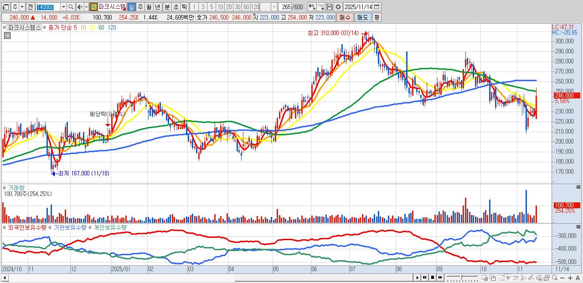Click the candle count field showing 265
Screen dimensions: 583x283
(285, 7)
